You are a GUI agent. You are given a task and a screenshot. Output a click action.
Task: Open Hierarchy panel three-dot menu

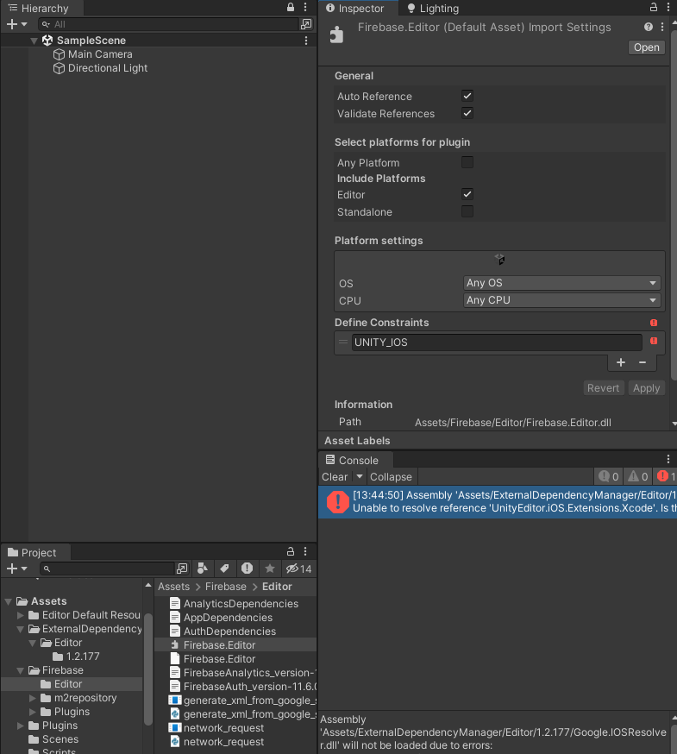click(x=305, y=7)
